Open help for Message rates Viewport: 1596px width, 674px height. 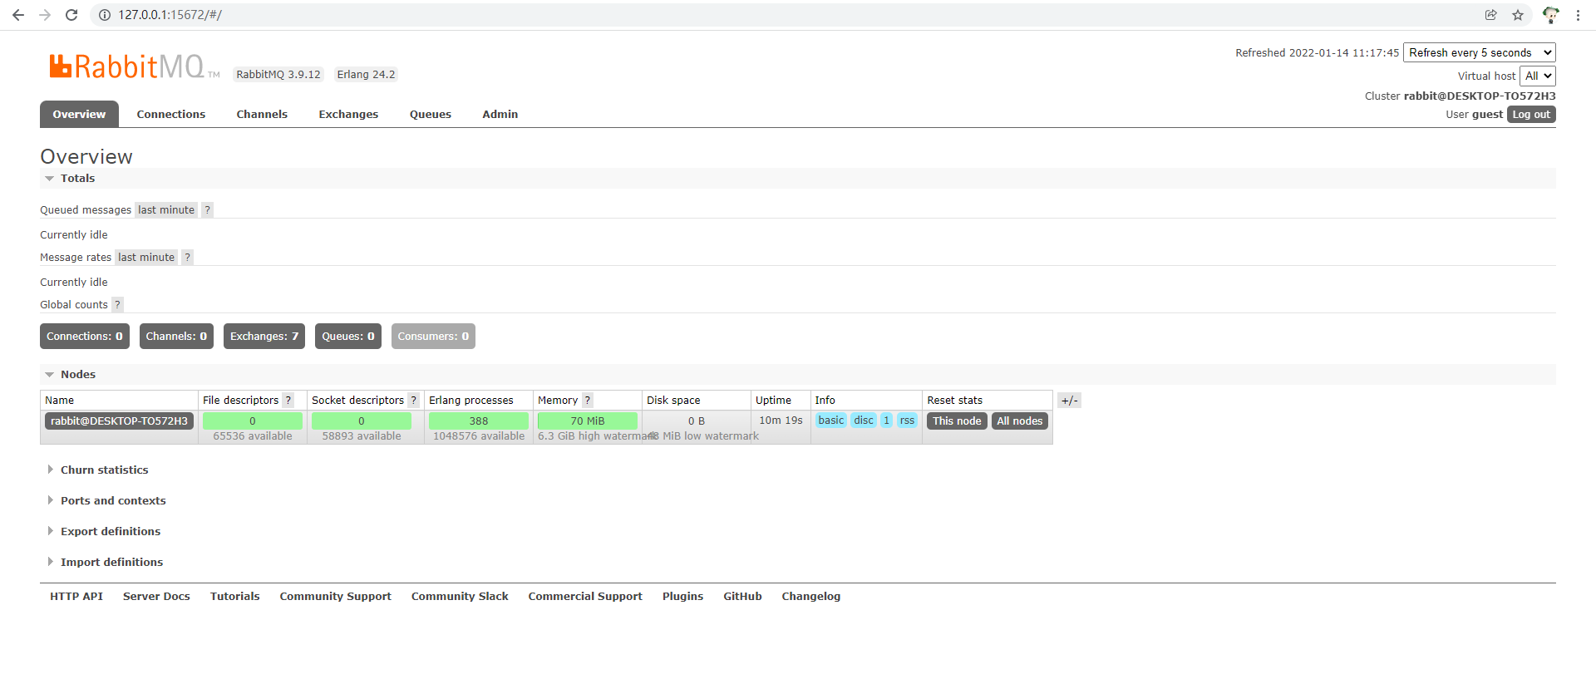[x=188, y=258]
